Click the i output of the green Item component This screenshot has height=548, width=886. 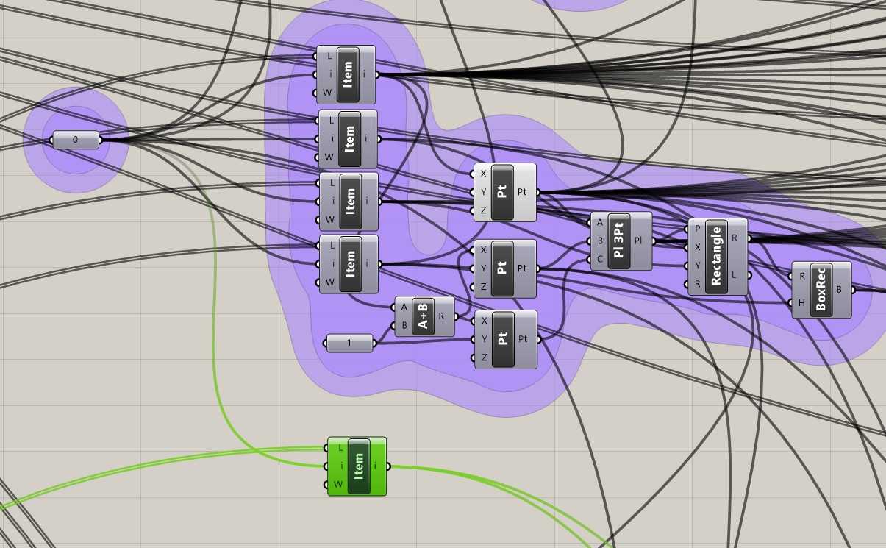pyautogui.click(x=376, y=466)
